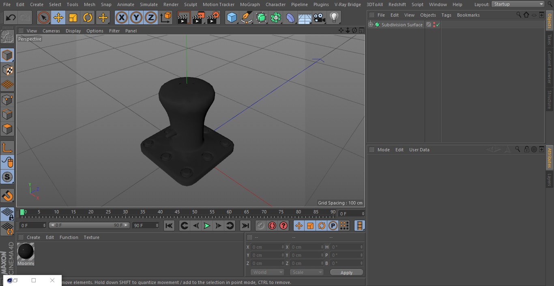Viewport: 554px width, 286px height.
Task: Open viewport Cameras menu
Action: click(51, 31)
